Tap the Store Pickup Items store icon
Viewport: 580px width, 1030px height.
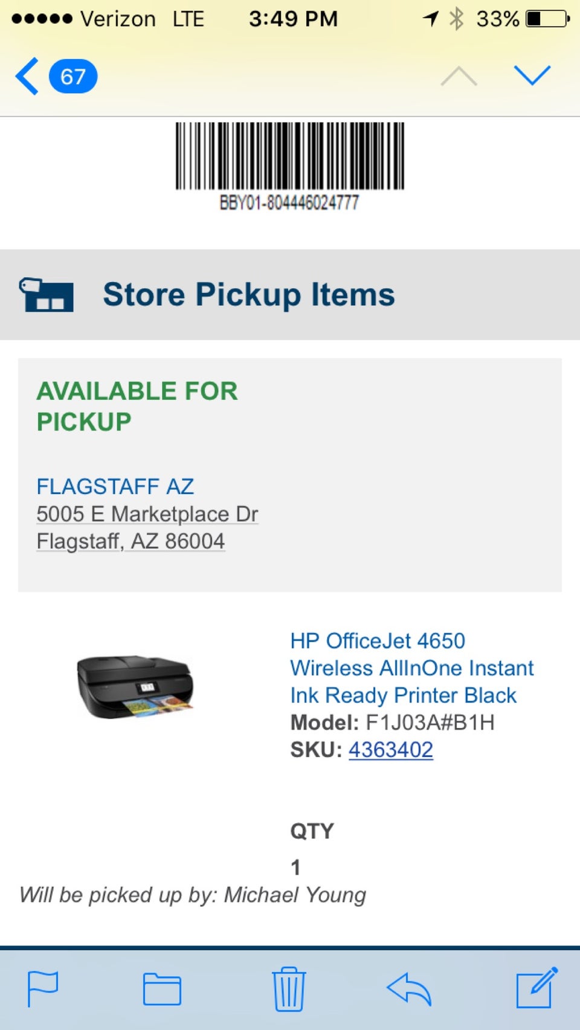(x=47, y=295)
